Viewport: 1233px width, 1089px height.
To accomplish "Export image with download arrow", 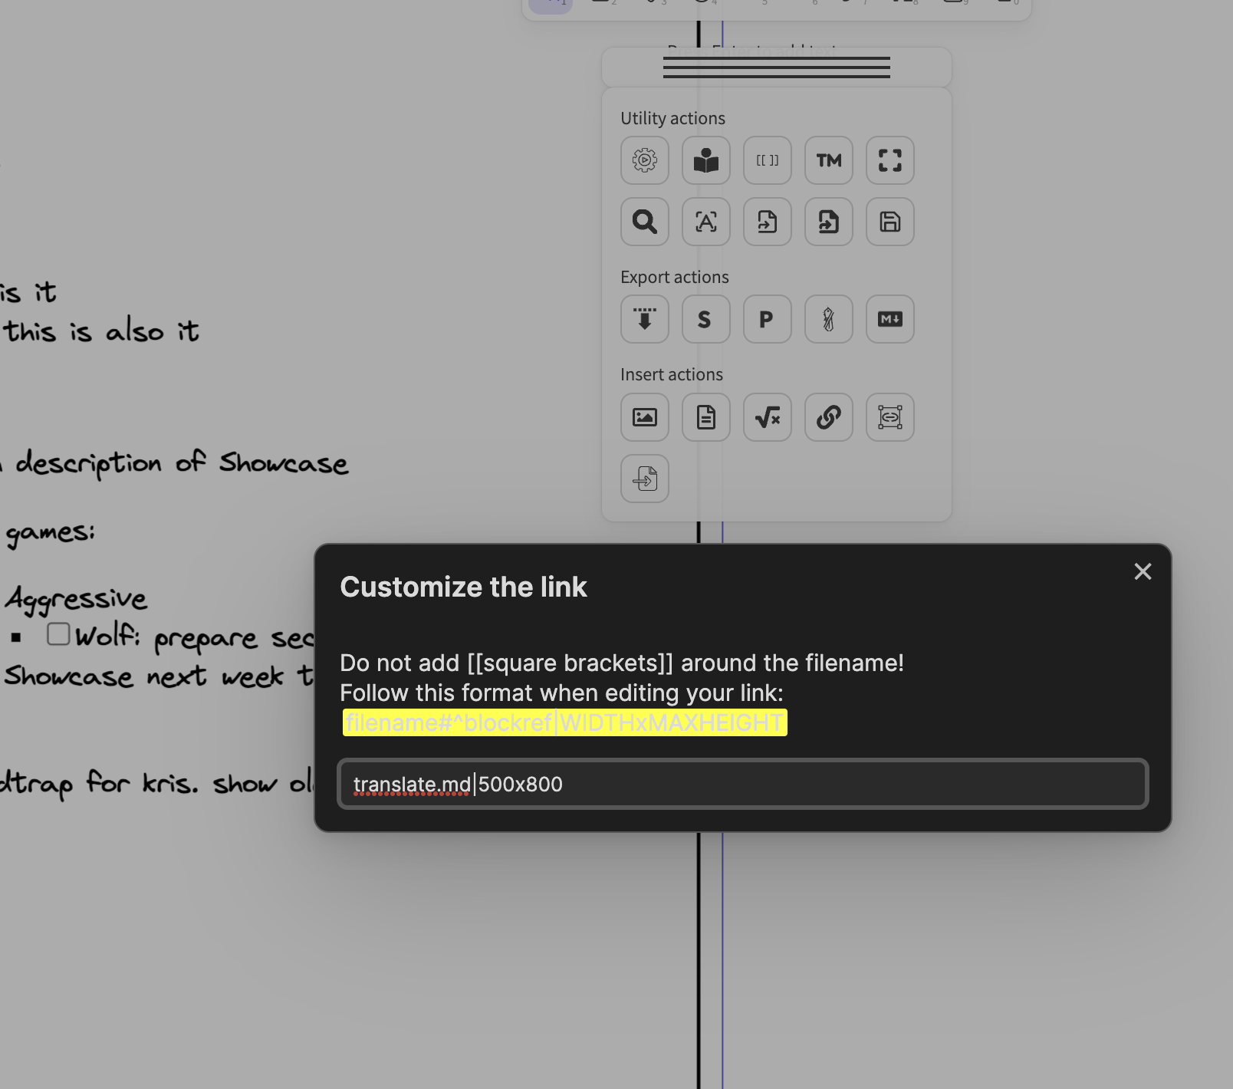I will [645, 320].
